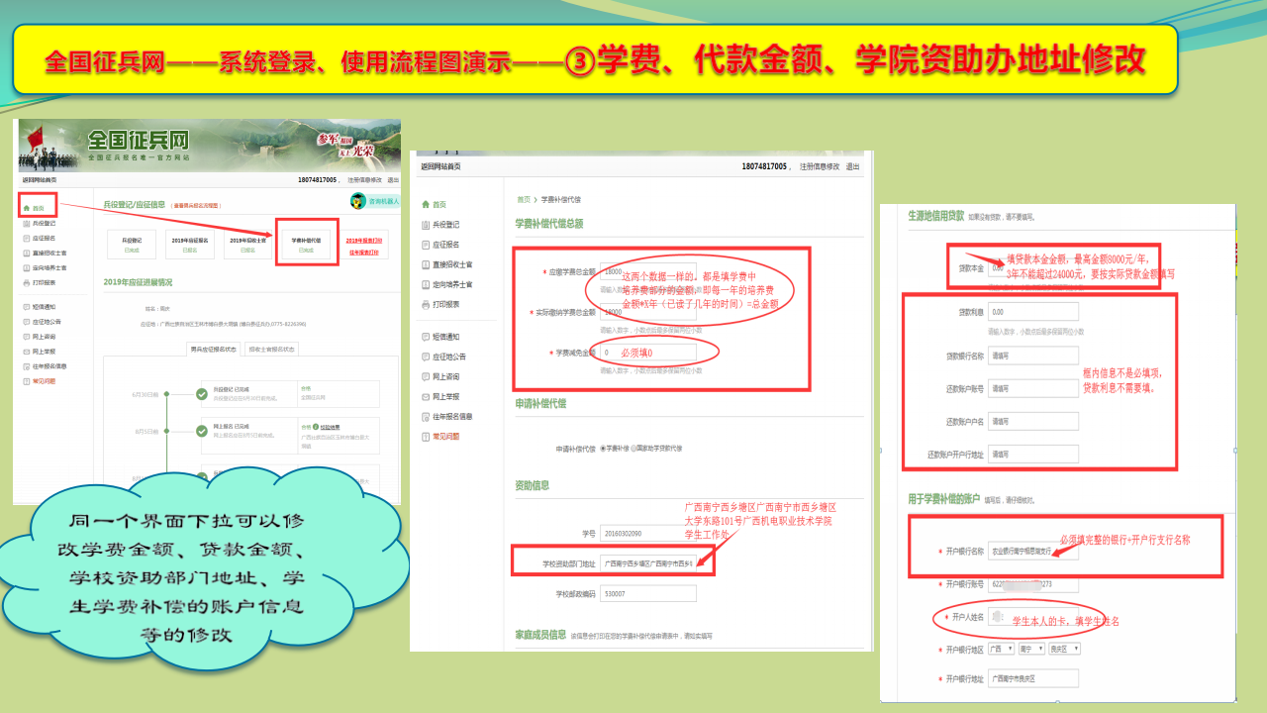Click the 2019年报表打印 link
Image resolution: width=1267 pixels, height=713 pixels.
(x=364, y=241)
